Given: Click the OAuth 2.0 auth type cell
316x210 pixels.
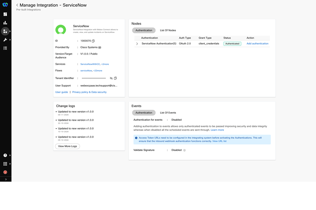Looking at the screenshot, I should pyautogui.click(x=185, y=44).
